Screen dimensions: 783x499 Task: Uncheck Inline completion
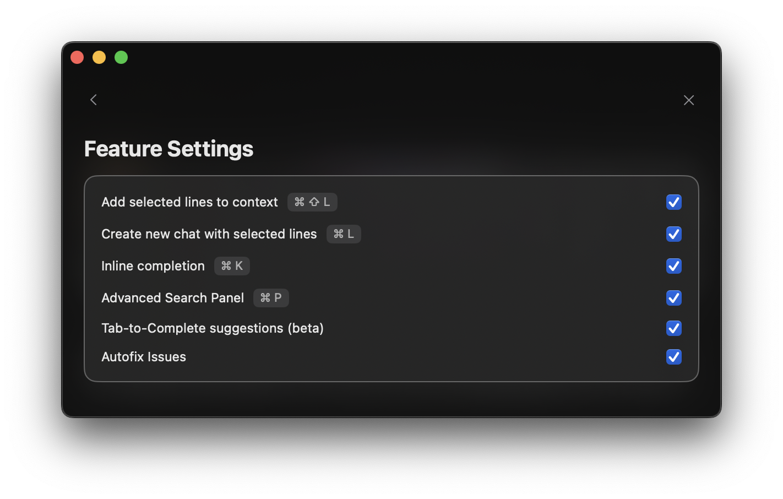(x=673, y=265)
